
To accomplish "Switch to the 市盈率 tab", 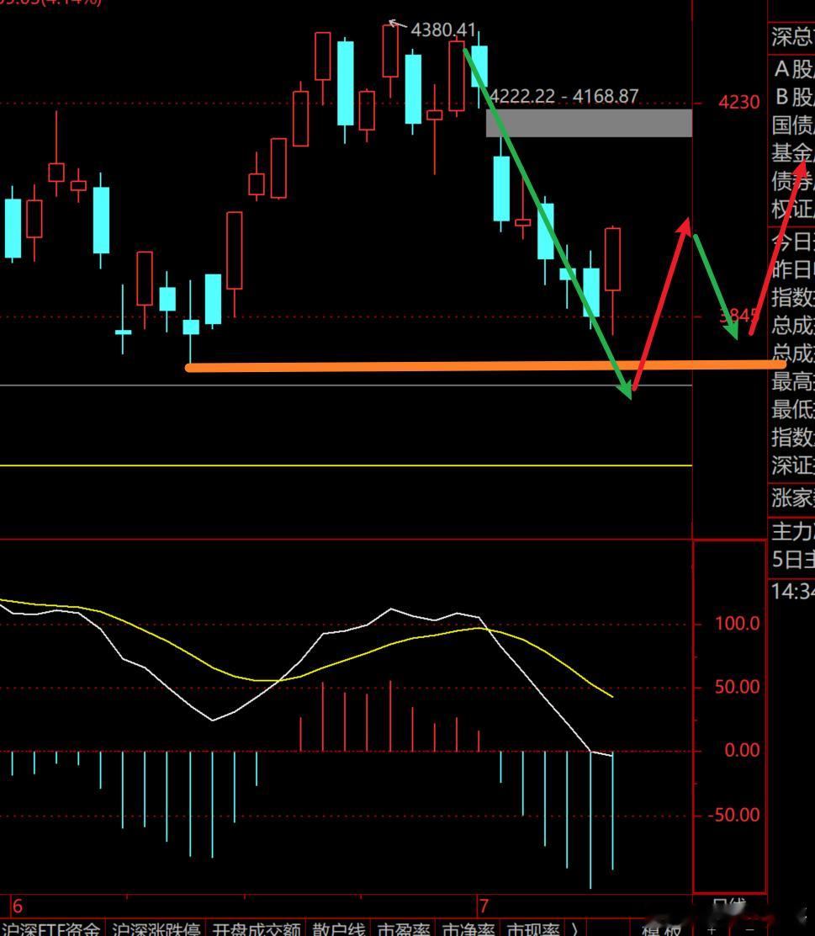I will click(404, 928).
